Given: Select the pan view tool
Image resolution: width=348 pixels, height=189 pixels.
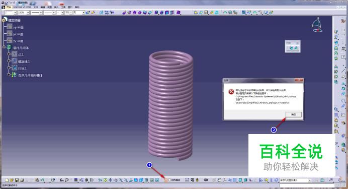Looking at the screenshot, I should click(x=110, y=180).
